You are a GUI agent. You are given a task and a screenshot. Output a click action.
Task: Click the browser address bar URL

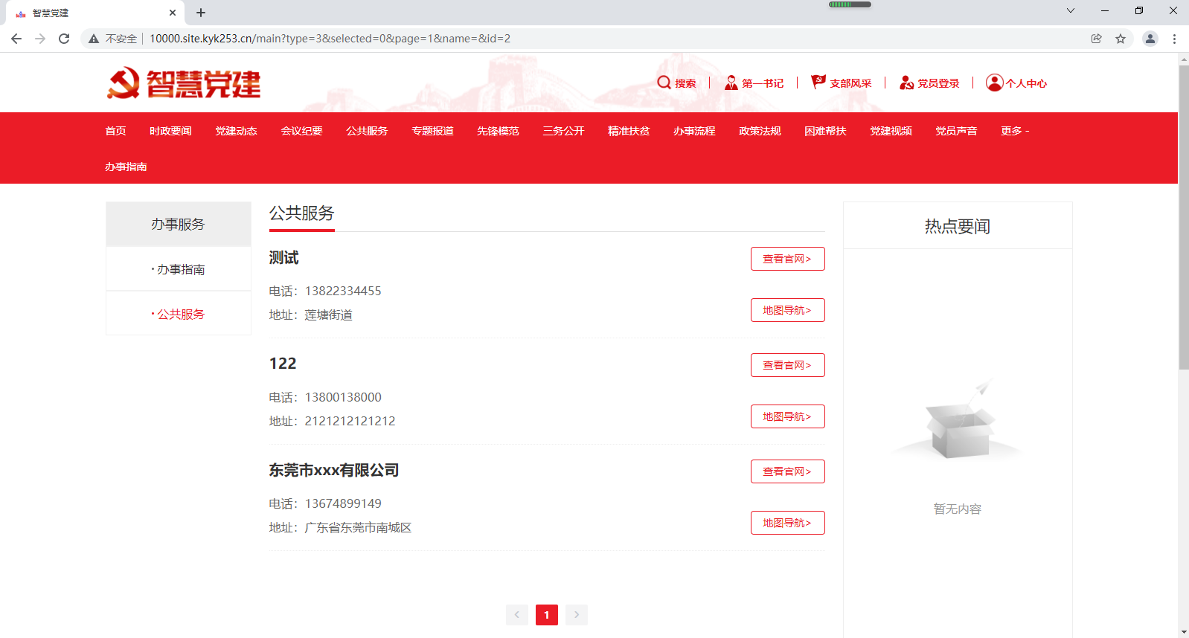pyautogui.click(x=330, y=39)
